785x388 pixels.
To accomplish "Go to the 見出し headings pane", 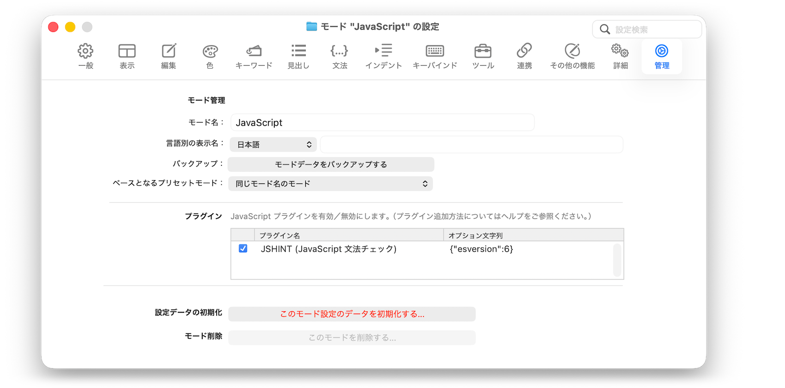I will [x=298, y=56].
